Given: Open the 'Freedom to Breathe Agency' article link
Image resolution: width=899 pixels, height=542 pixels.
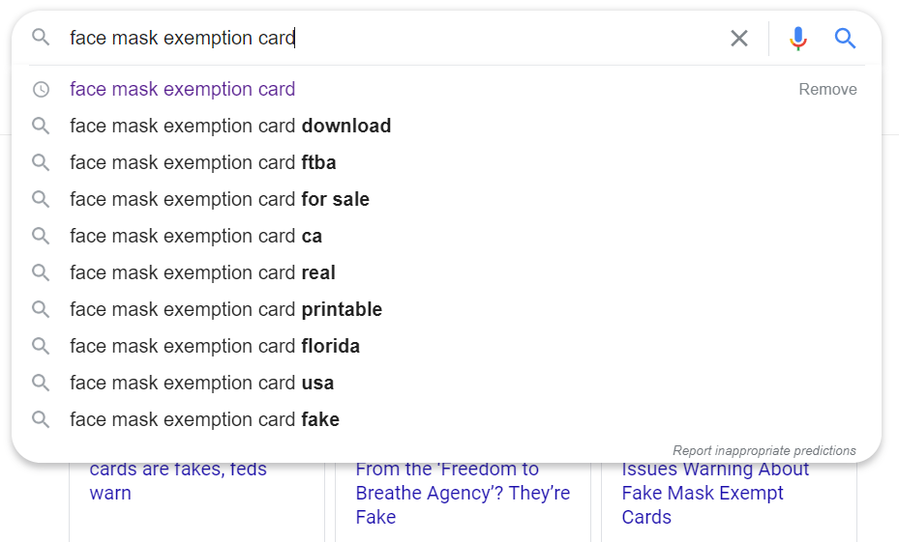Looking at the screenshot, I should (x=463, y=493).
